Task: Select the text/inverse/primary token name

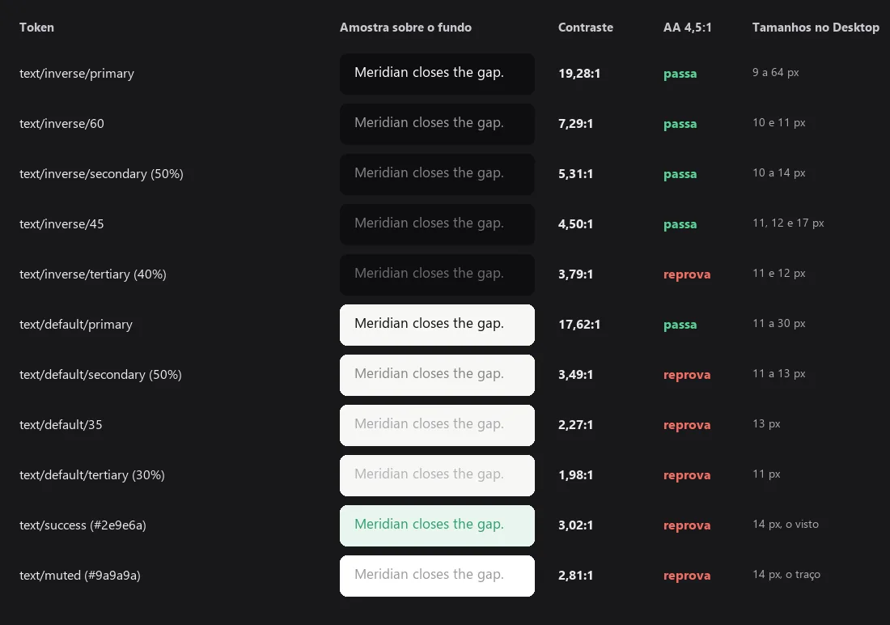Action: click(77, 74)
